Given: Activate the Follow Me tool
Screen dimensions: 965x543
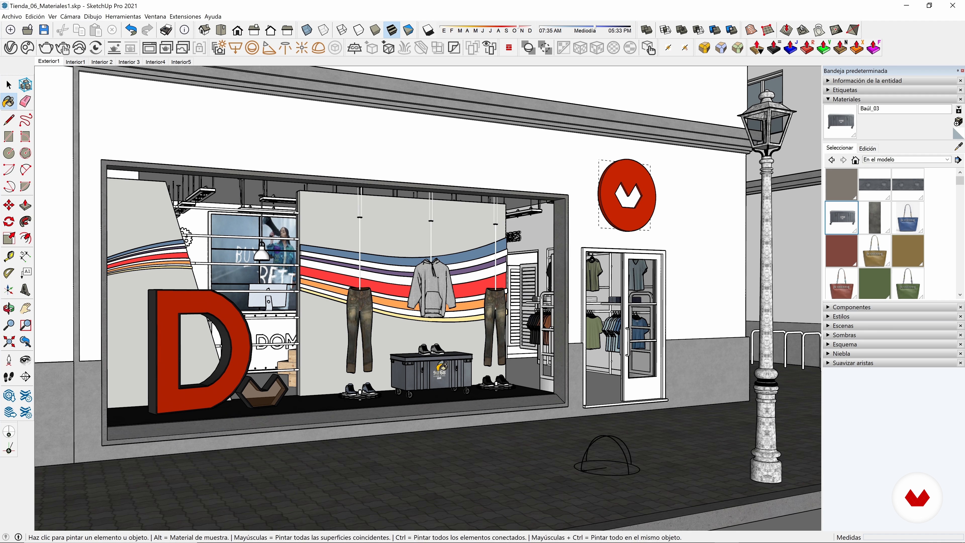Looking at the screenshot, I should click(25, 221).
